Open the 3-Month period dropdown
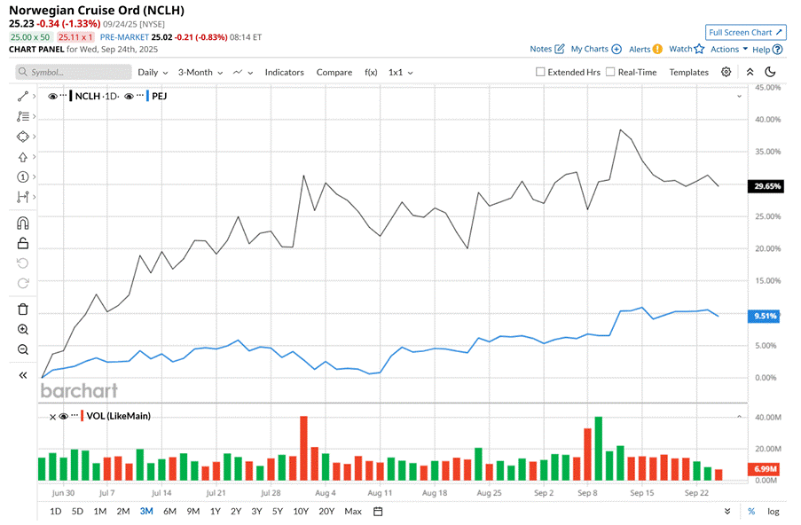 [x=200, y=73]
